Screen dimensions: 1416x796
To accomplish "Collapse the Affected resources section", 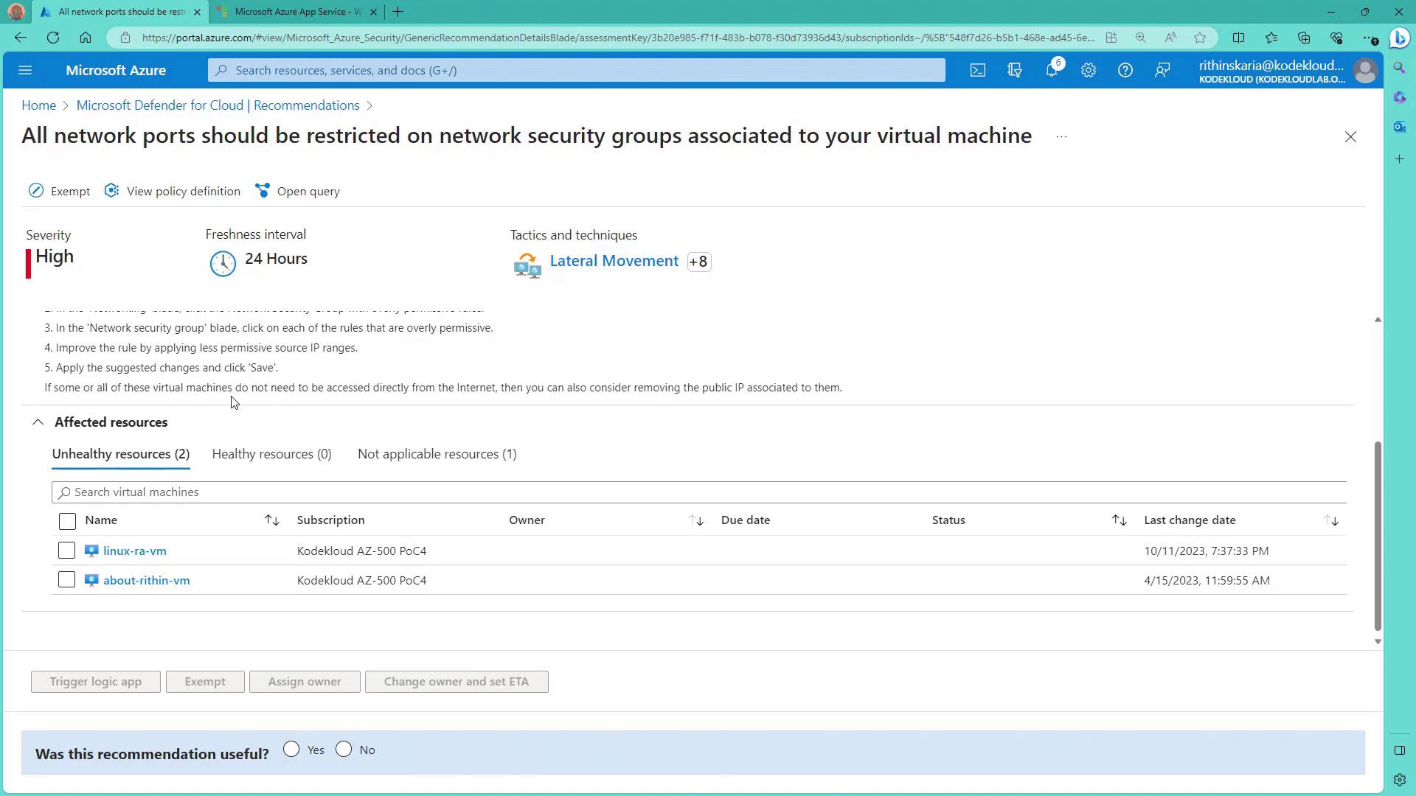I will 38,422.
